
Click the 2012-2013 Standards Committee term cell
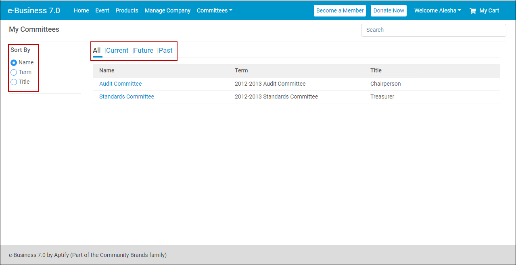(x=276, y=97)
